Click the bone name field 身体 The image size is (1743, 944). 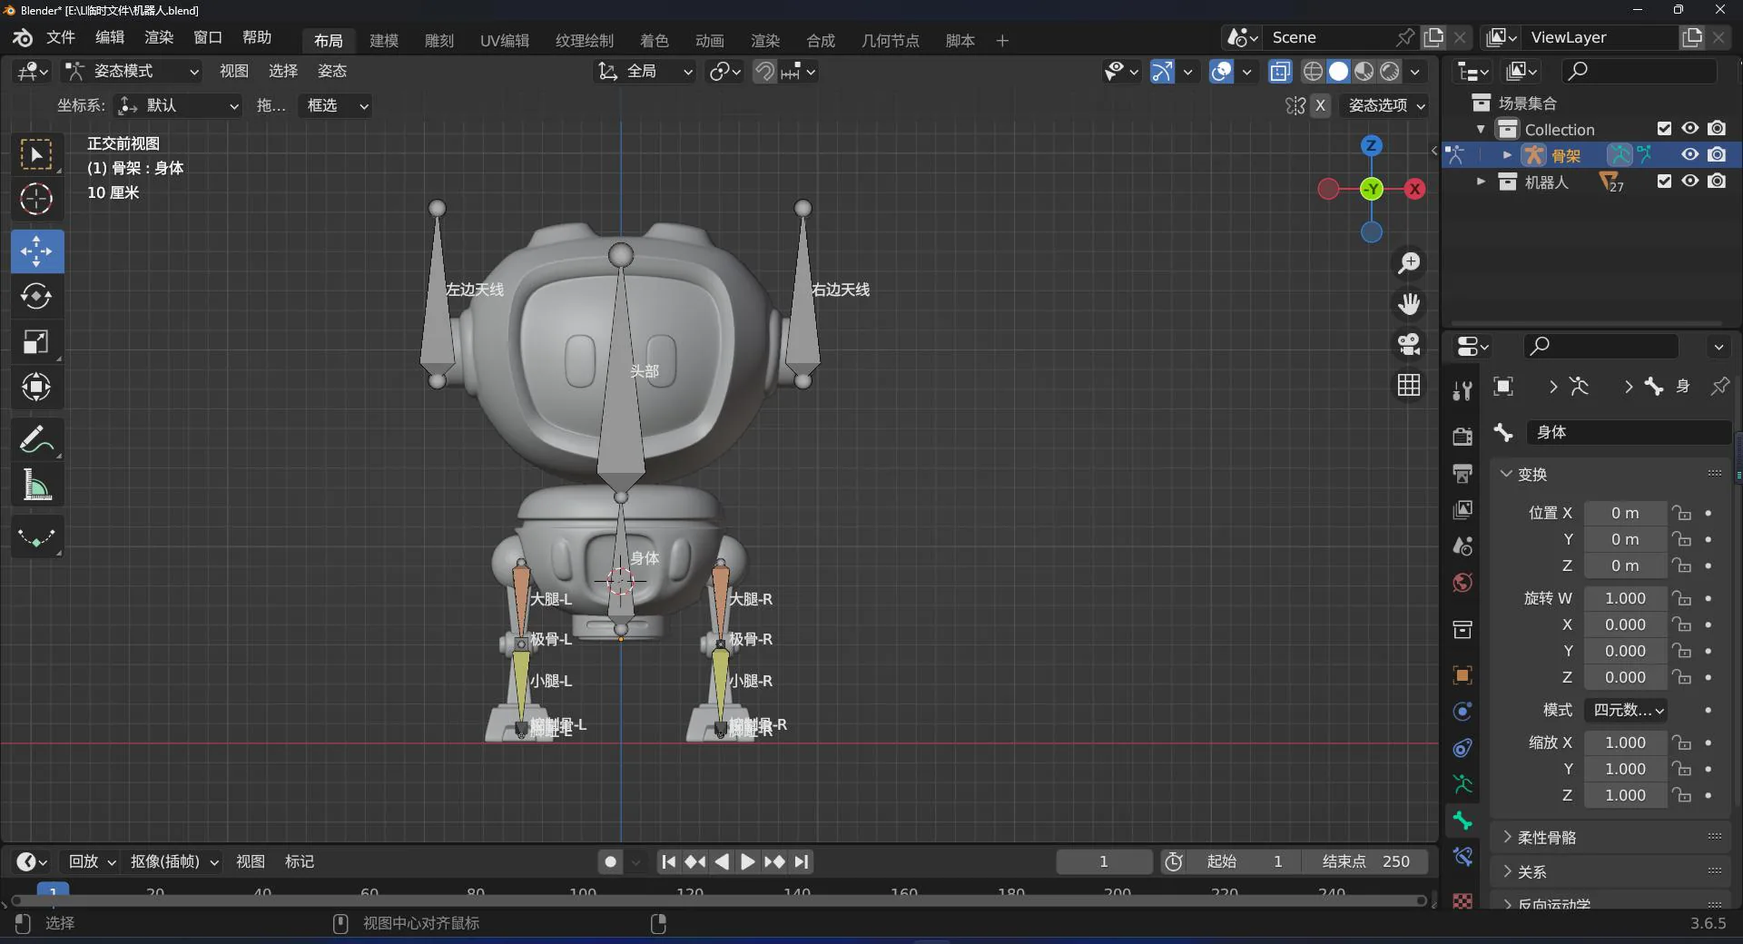tap(1630, 432)
